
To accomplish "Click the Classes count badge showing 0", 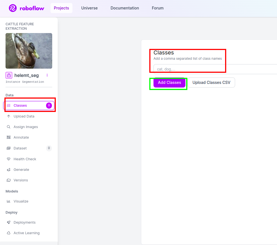I will pyautogui.click(x=49, y=105).
